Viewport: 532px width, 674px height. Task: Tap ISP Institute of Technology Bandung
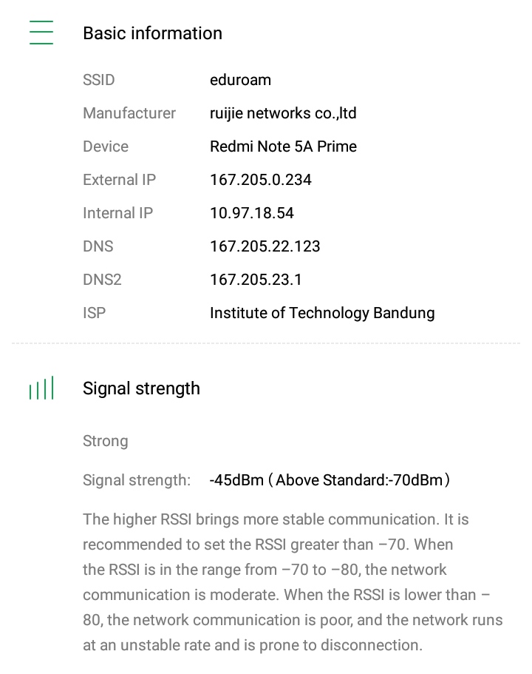(x=322, y=313)
